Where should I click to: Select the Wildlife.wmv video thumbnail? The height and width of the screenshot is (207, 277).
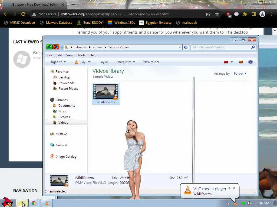tap(106, 94)
